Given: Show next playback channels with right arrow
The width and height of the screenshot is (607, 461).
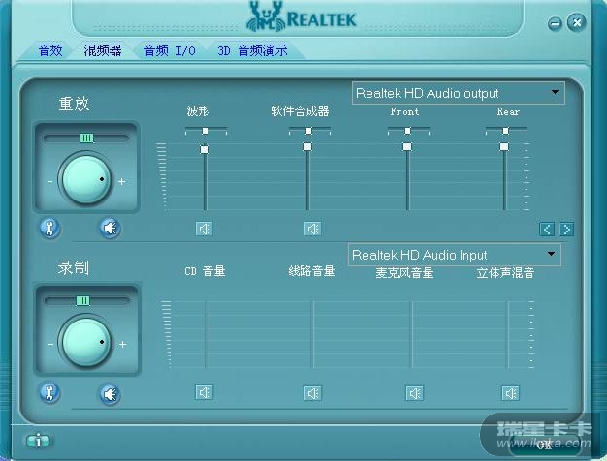Looking at the screenshot, I should pyautogui.click(x=566, y=229).
